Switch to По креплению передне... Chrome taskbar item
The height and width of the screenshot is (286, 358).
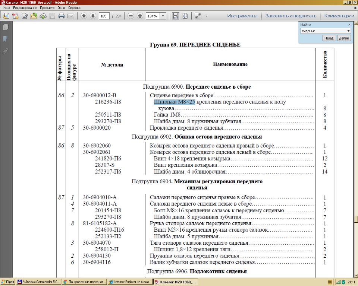click(85, 282)
